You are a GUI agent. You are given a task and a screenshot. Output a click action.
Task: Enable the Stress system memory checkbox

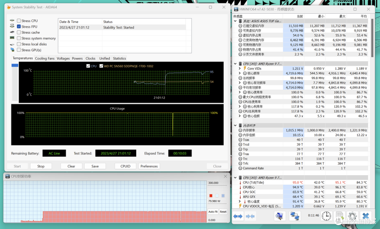pos(19,38)
